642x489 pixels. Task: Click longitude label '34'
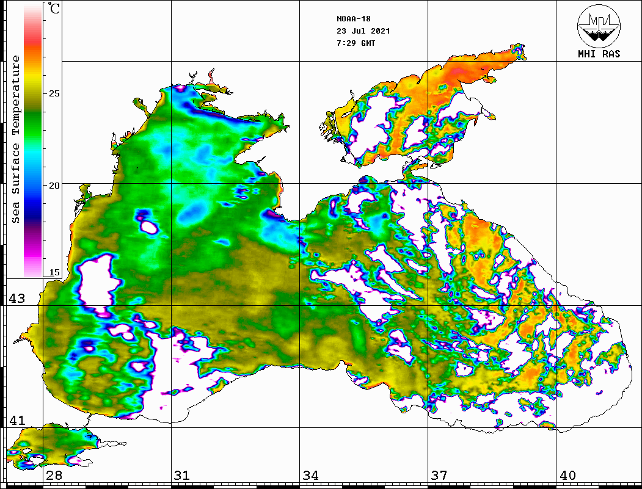(x=310, y=476)
